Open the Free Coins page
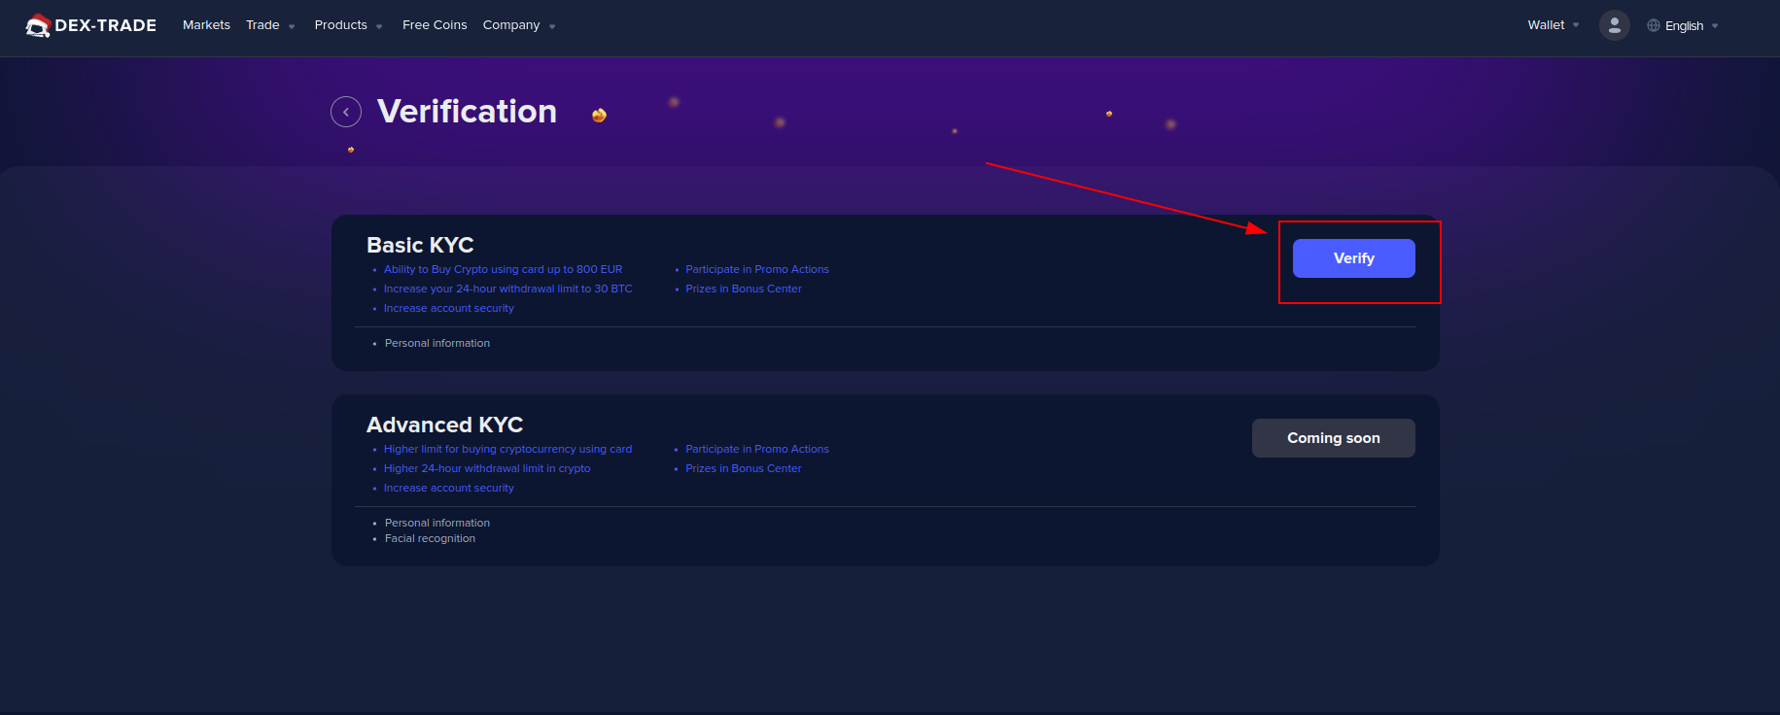 (x=435, y=25)
